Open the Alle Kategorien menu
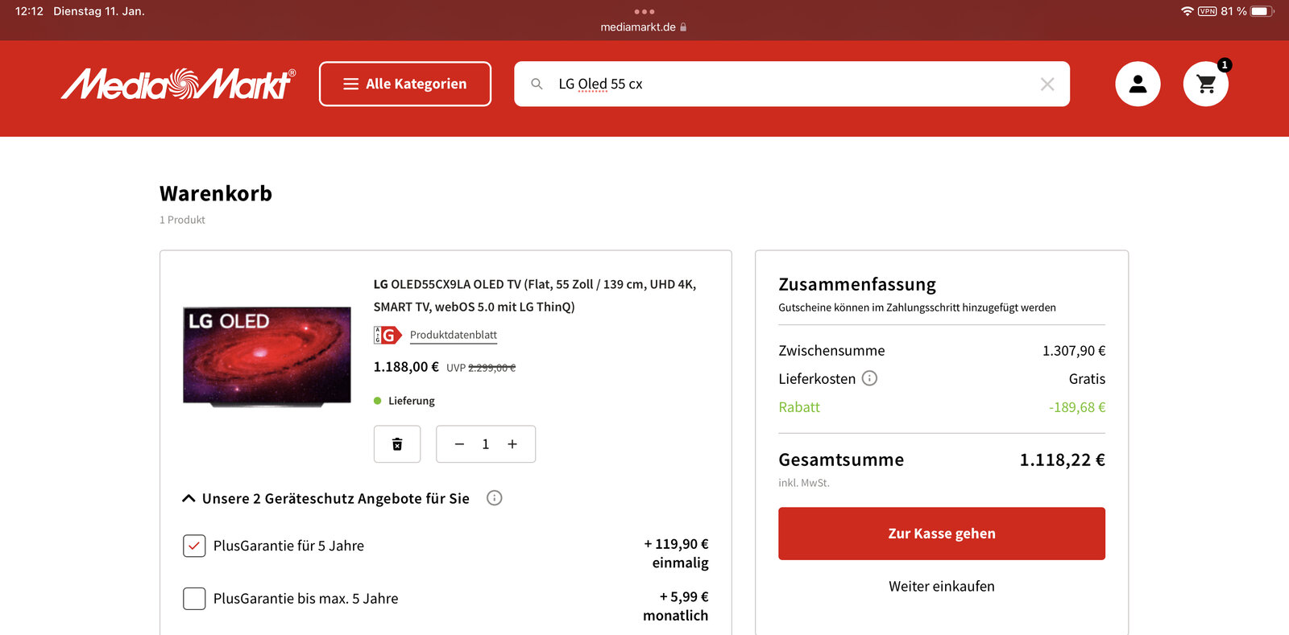 (x=405, y=84)
